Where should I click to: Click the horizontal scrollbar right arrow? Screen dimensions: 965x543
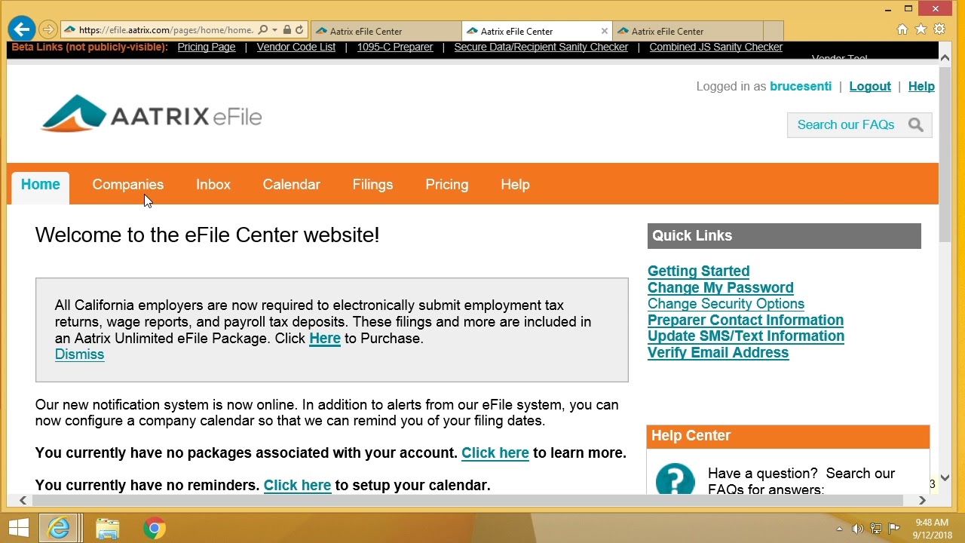tap(921, 500)
